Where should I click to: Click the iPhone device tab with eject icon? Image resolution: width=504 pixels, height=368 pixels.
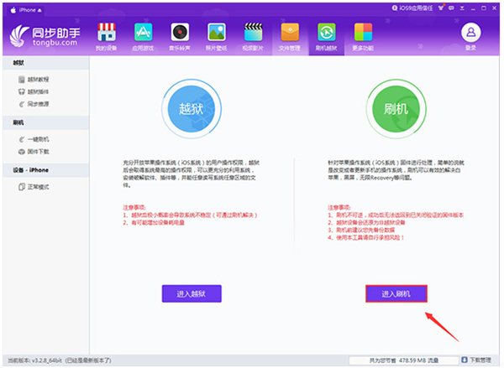coord(26,10)
